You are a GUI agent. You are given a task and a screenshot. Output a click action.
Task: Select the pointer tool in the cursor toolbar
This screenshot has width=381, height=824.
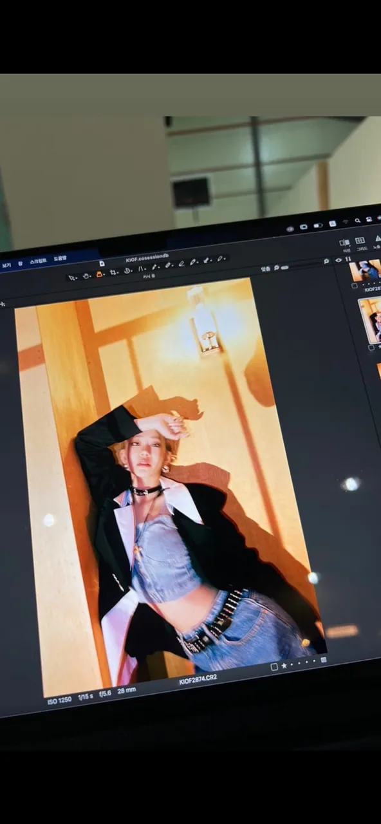click(71, 277)
